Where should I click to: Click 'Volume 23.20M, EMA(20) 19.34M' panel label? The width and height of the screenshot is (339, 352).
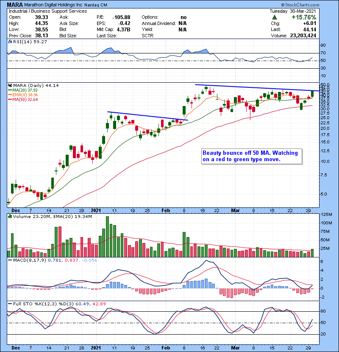[x=52, y=217]
